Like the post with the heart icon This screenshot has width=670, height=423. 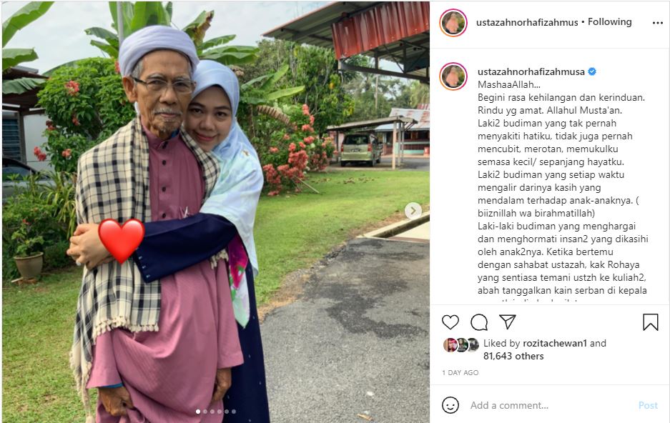(450, 322)
